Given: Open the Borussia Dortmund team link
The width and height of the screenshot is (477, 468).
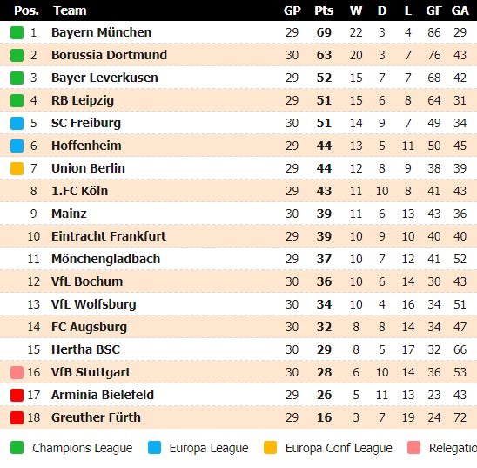Looking at the screenshot, I should pos(109,55).
